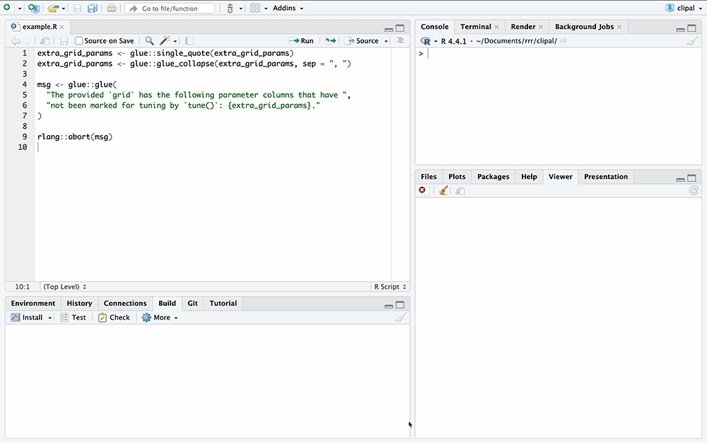Check the package in the Build pane
The image size is (707, 443).
[114, 317]
